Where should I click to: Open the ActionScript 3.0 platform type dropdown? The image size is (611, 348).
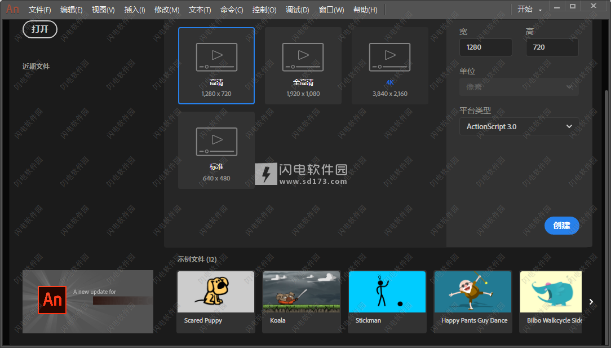click(519, 126)
